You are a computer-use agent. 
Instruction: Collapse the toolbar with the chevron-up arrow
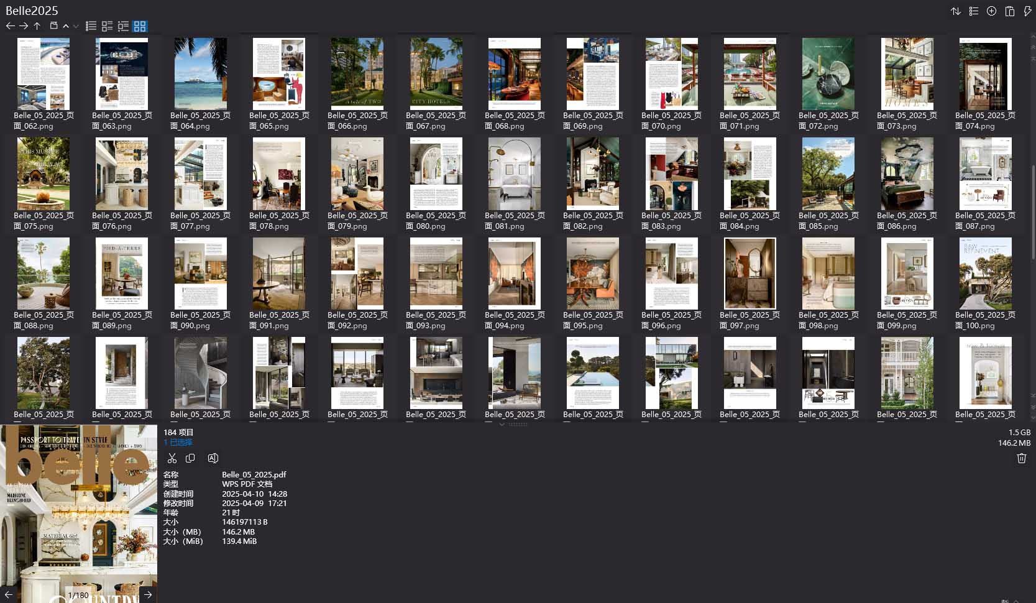(x=66, y=26)
